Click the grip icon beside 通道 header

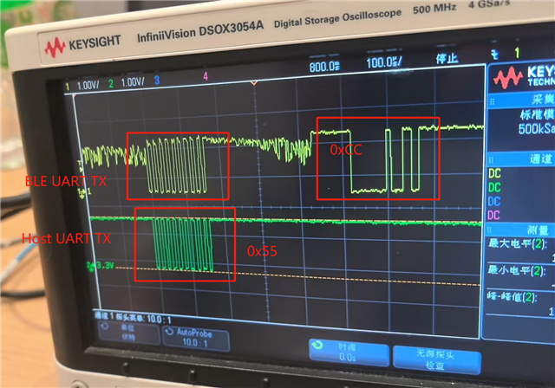click(492, 159)
